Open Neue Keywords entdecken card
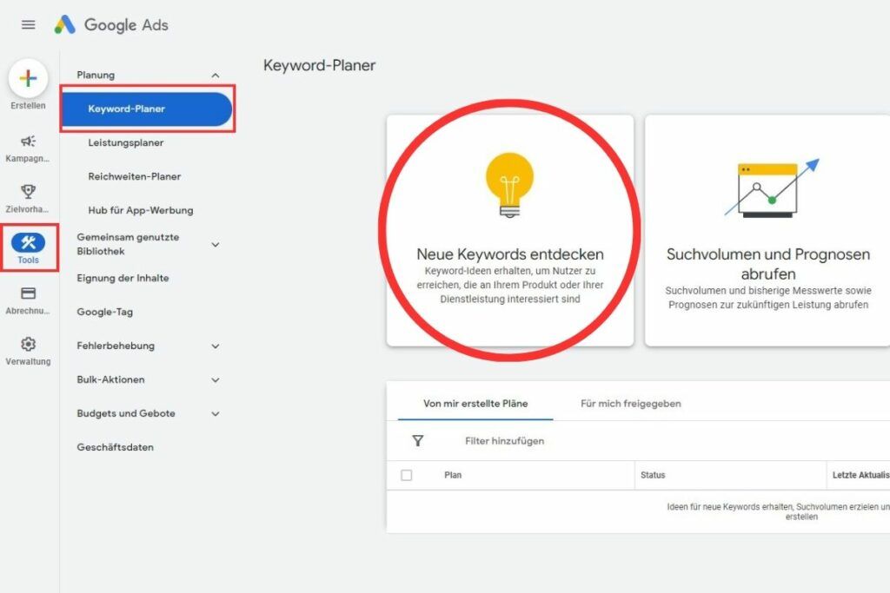Viewport: 890px width, 593px height. (x=509, y=231)
